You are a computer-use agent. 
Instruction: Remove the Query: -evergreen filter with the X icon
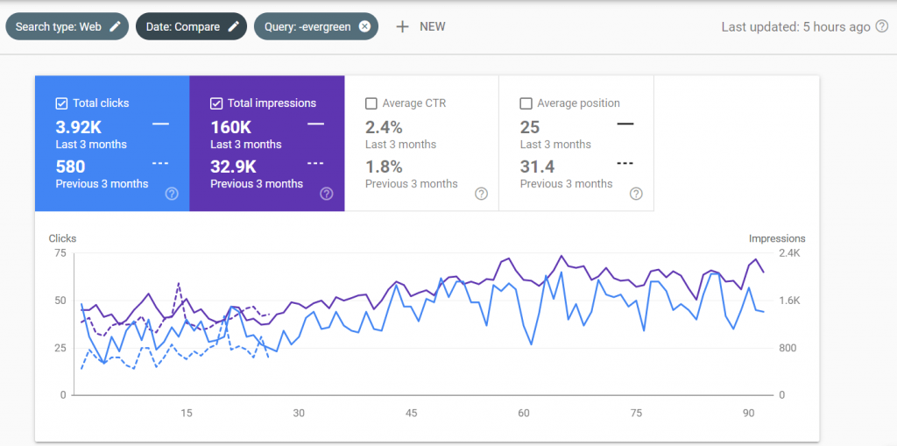pos(364,26)
